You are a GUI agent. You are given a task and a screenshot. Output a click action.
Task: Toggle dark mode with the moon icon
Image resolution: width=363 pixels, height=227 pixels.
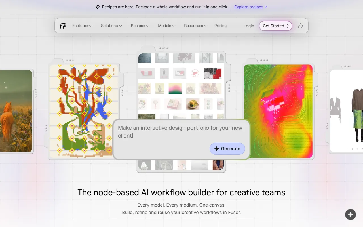(300, 26)
